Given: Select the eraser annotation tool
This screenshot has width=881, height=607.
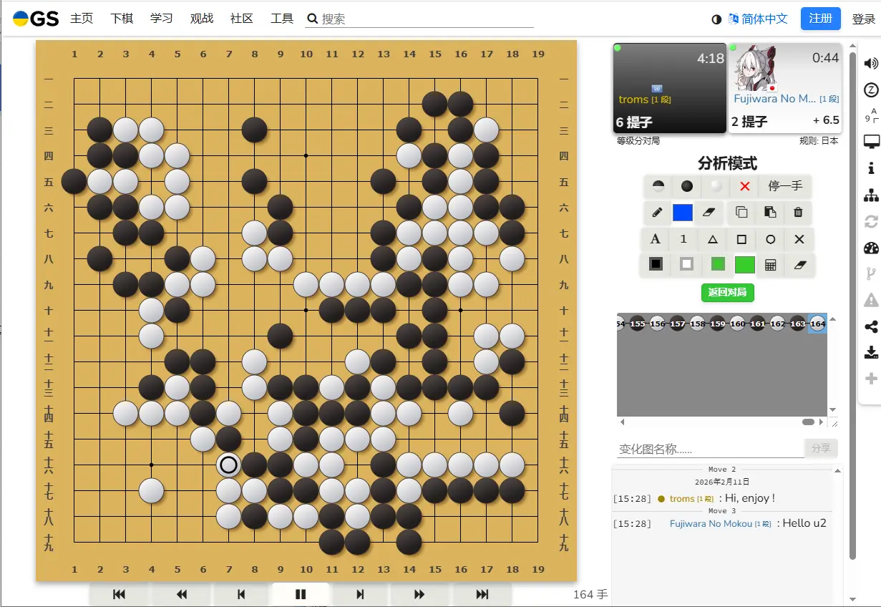Looking at the screenshot, I should click(x=709, y=213).
